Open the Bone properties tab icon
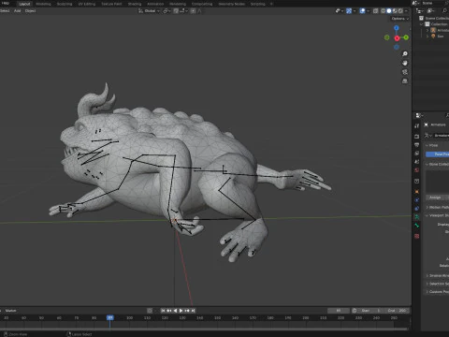The image size is (449, 337). (417, 226)
